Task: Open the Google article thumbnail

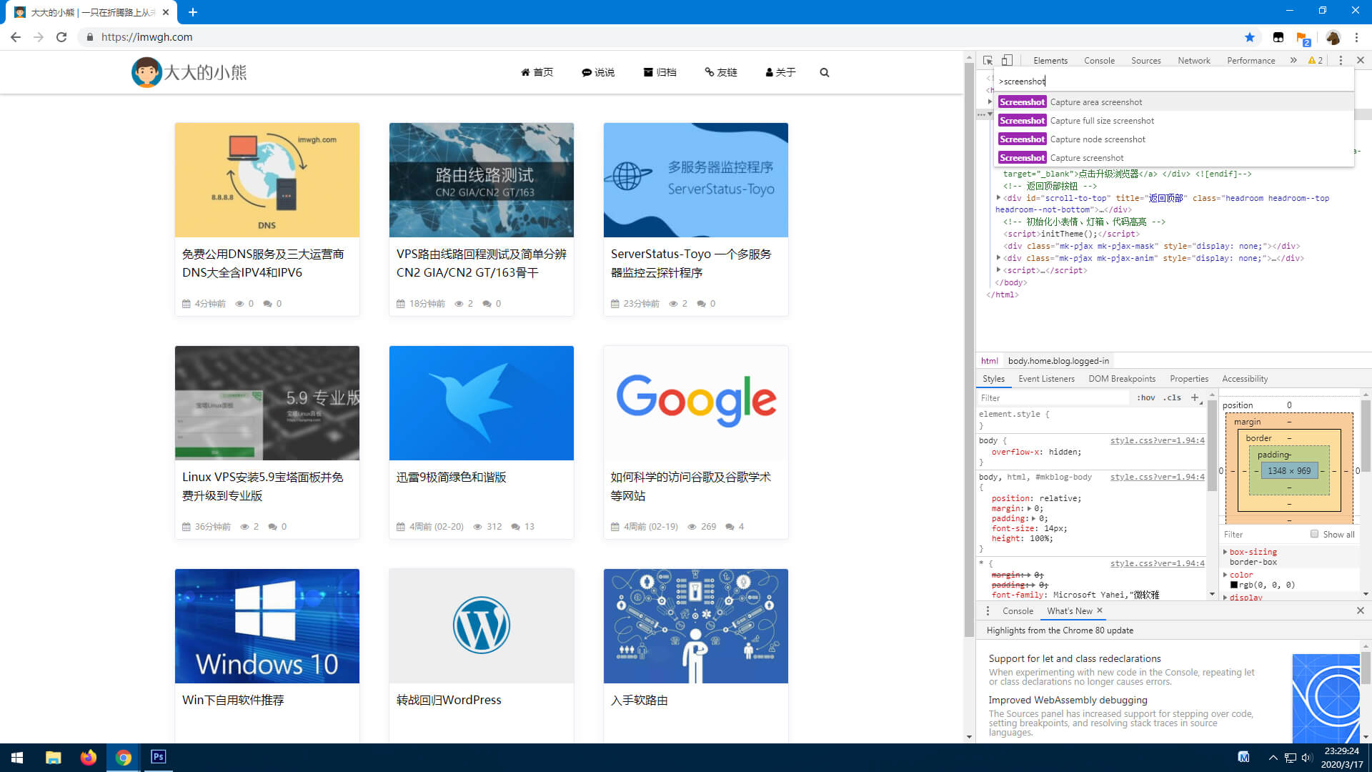Action: (x=696, y=403)
